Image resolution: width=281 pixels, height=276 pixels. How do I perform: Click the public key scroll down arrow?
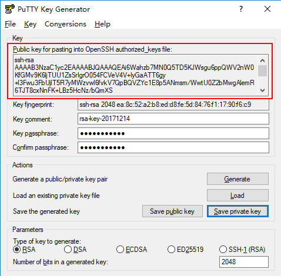[262, 90]
